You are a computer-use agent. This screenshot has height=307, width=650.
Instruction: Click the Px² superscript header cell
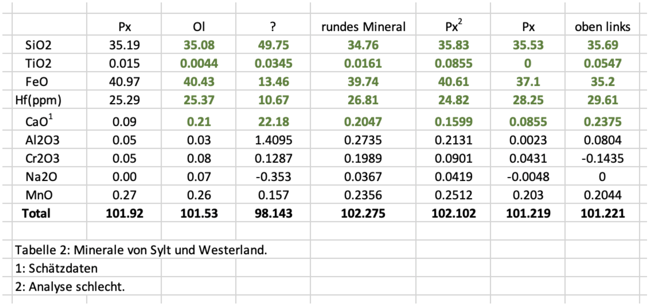click(x=453, y=26)
